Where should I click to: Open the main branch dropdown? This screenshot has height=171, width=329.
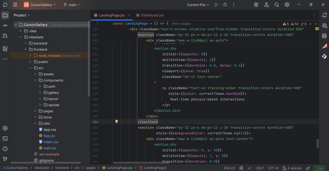pos(72,4)
